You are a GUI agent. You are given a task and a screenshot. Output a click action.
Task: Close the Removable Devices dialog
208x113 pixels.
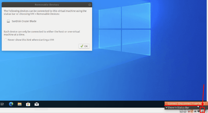[x=90, y=5]
